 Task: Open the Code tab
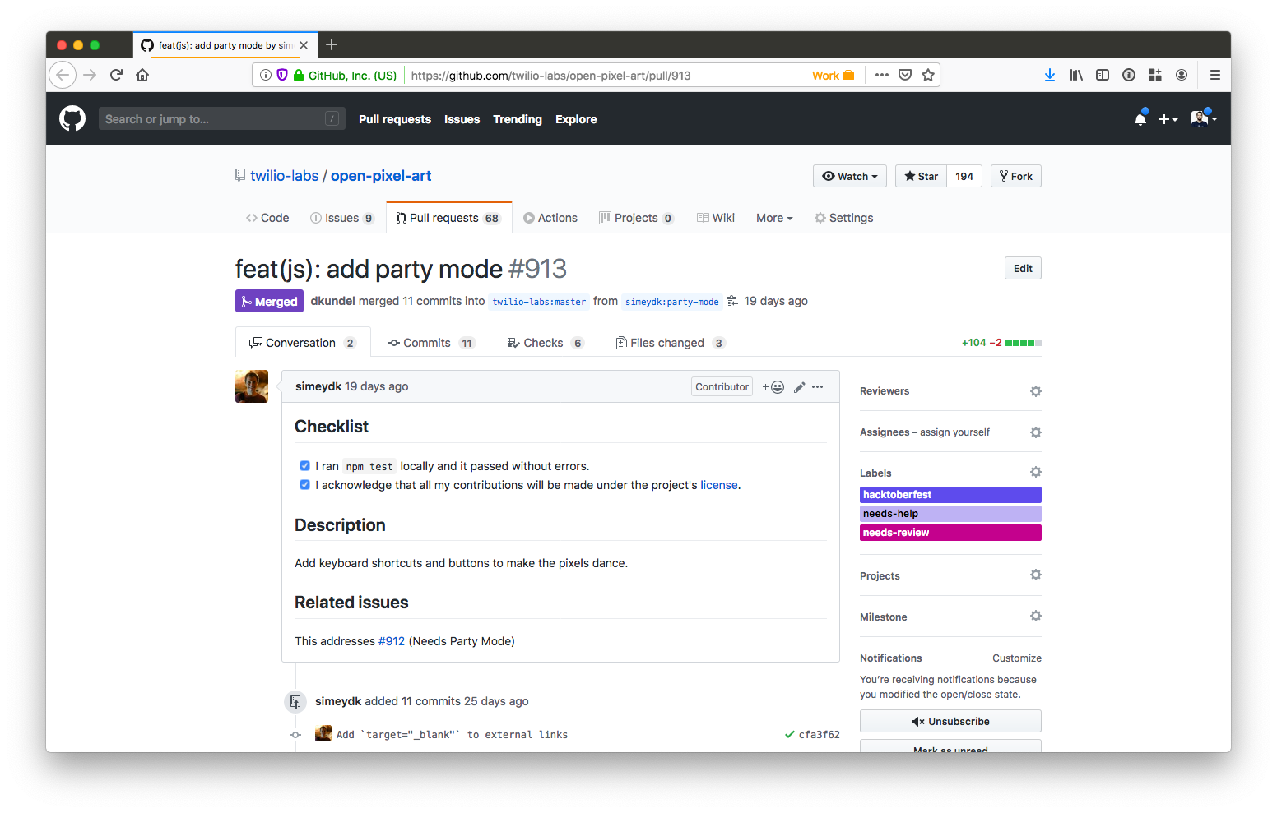(267, 218)
